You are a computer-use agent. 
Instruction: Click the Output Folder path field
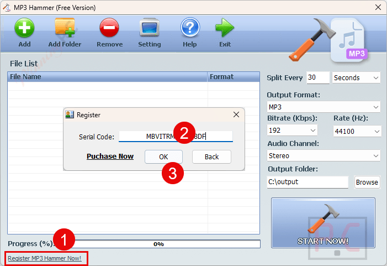tap(308, 182)
